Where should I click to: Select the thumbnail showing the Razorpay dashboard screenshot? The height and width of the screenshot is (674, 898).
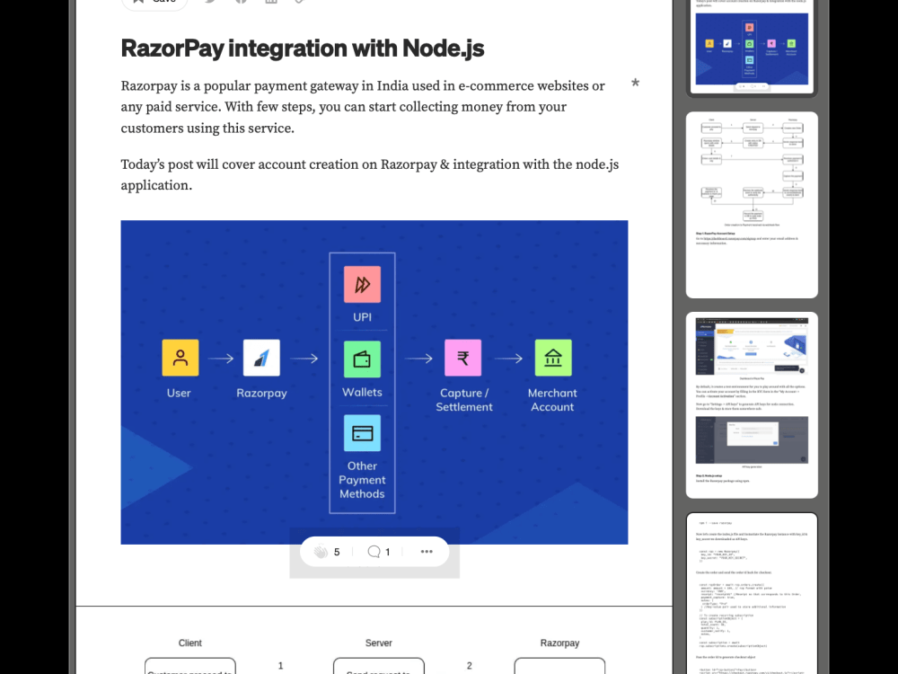[752, 405]
